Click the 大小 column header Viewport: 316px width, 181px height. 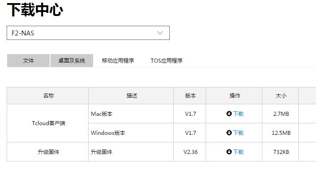[x=281, y=95]
